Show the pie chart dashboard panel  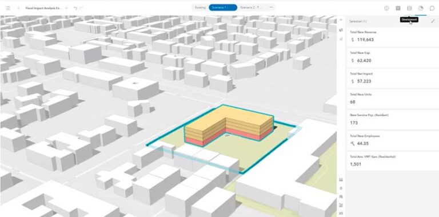[x=421, y=8]
